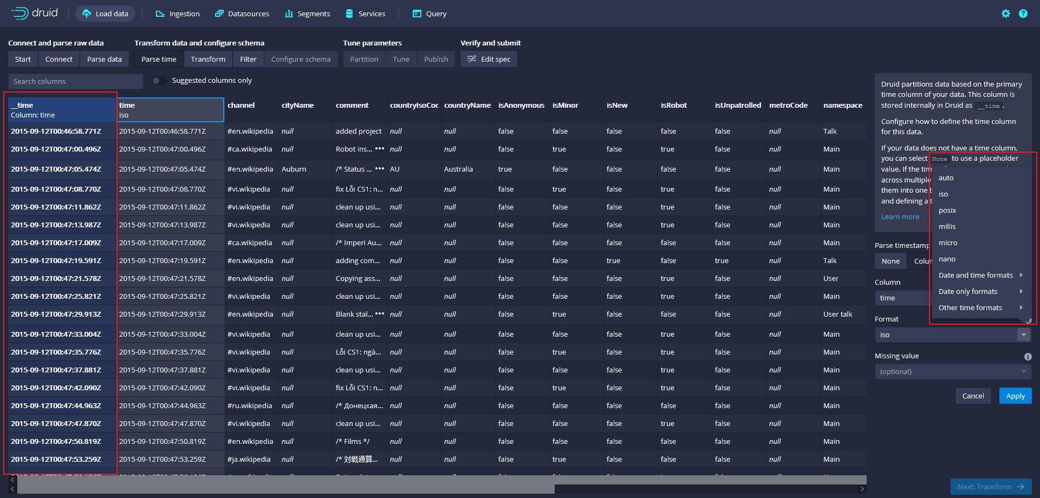Image resolution: width=1040 pixels, height=498 pixels.
Task: Go to the Start step
Action: (23, 59)
